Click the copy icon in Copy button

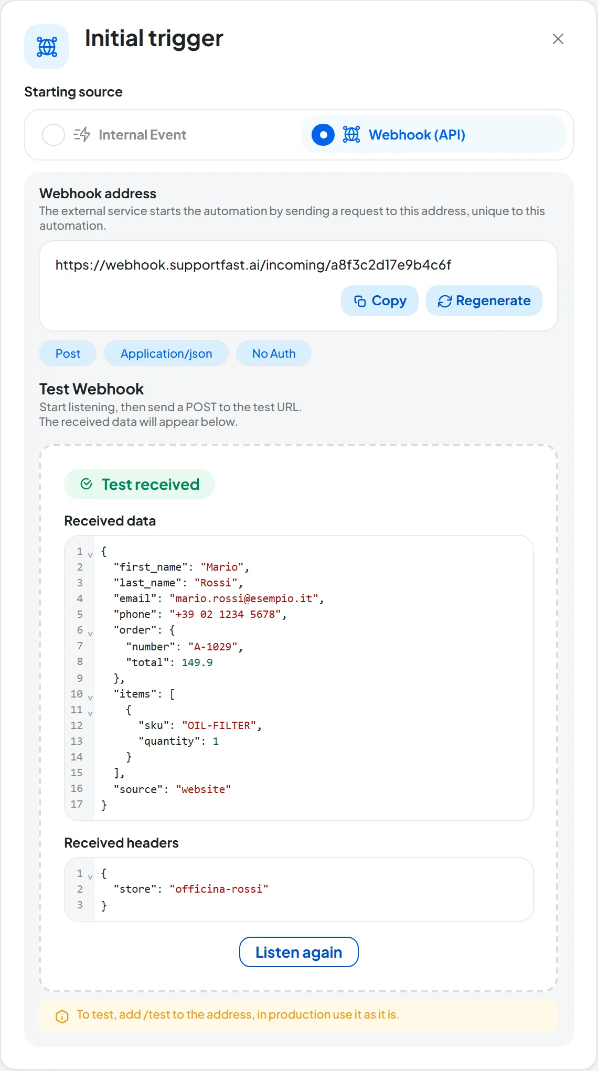360,301
